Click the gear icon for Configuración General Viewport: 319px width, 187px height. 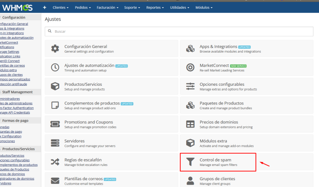click(x=55, y=49)
